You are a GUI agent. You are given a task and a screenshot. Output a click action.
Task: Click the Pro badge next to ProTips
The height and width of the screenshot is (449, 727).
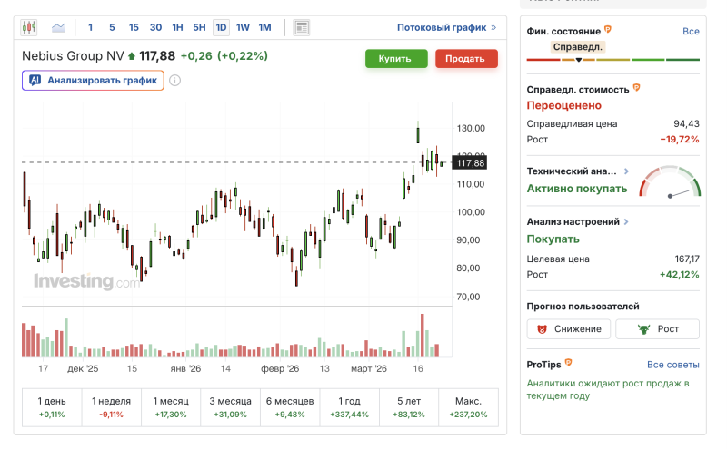pos(569,363)
